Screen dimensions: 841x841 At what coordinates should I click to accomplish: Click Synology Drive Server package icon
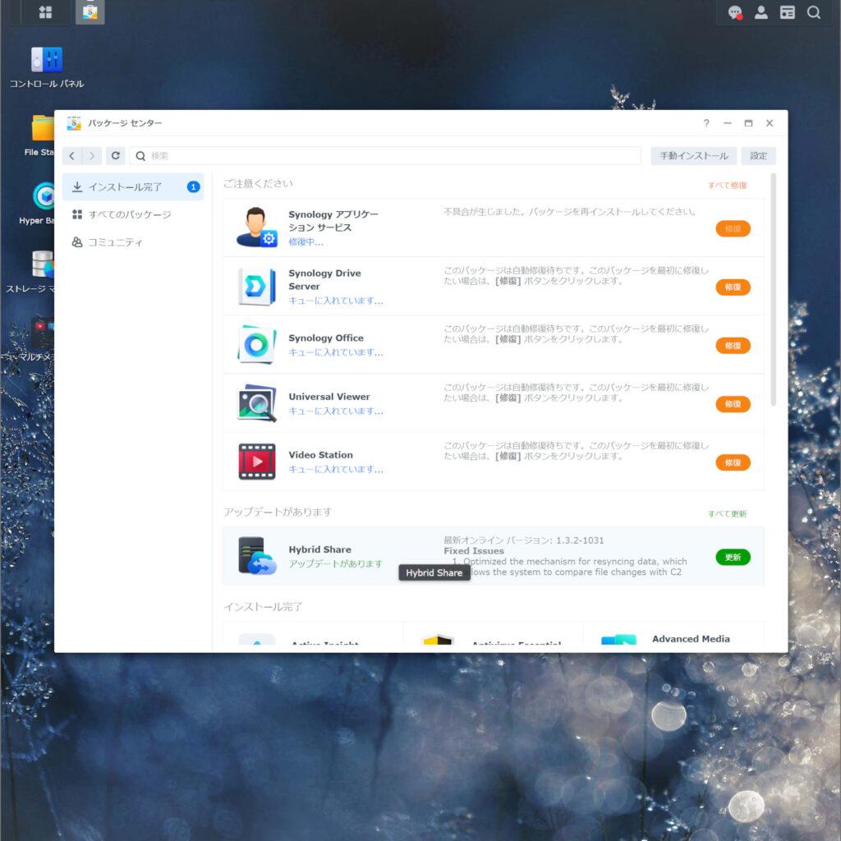pyautogui.click(x=257, y=287)
